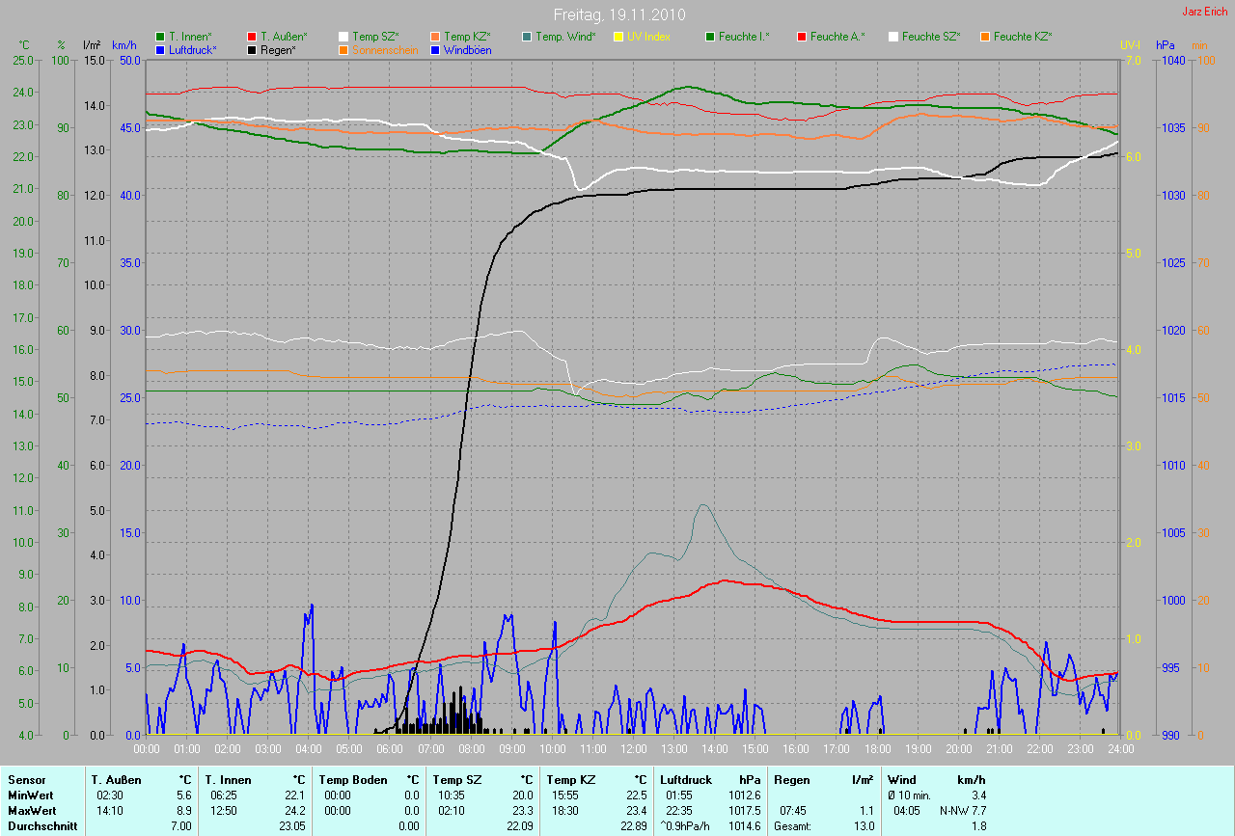Image resolution: width=1235 pixels, height=836 pixels.
Task: Click the Feuchte SZ legend label
Action: [931, 37]
